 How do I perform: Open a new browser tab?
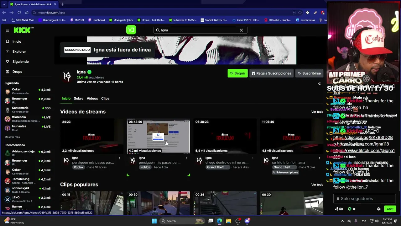(x=63, y=4)
